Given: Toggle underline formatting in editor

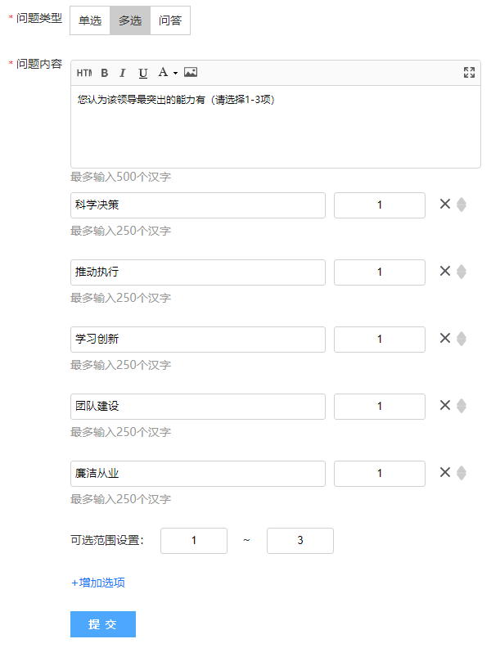Looking at the screenshot, I should coord(143,73).
